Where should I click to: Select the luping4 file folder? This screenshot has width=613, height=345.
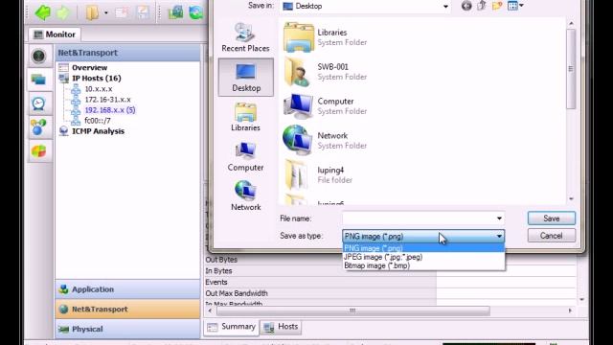318,174
